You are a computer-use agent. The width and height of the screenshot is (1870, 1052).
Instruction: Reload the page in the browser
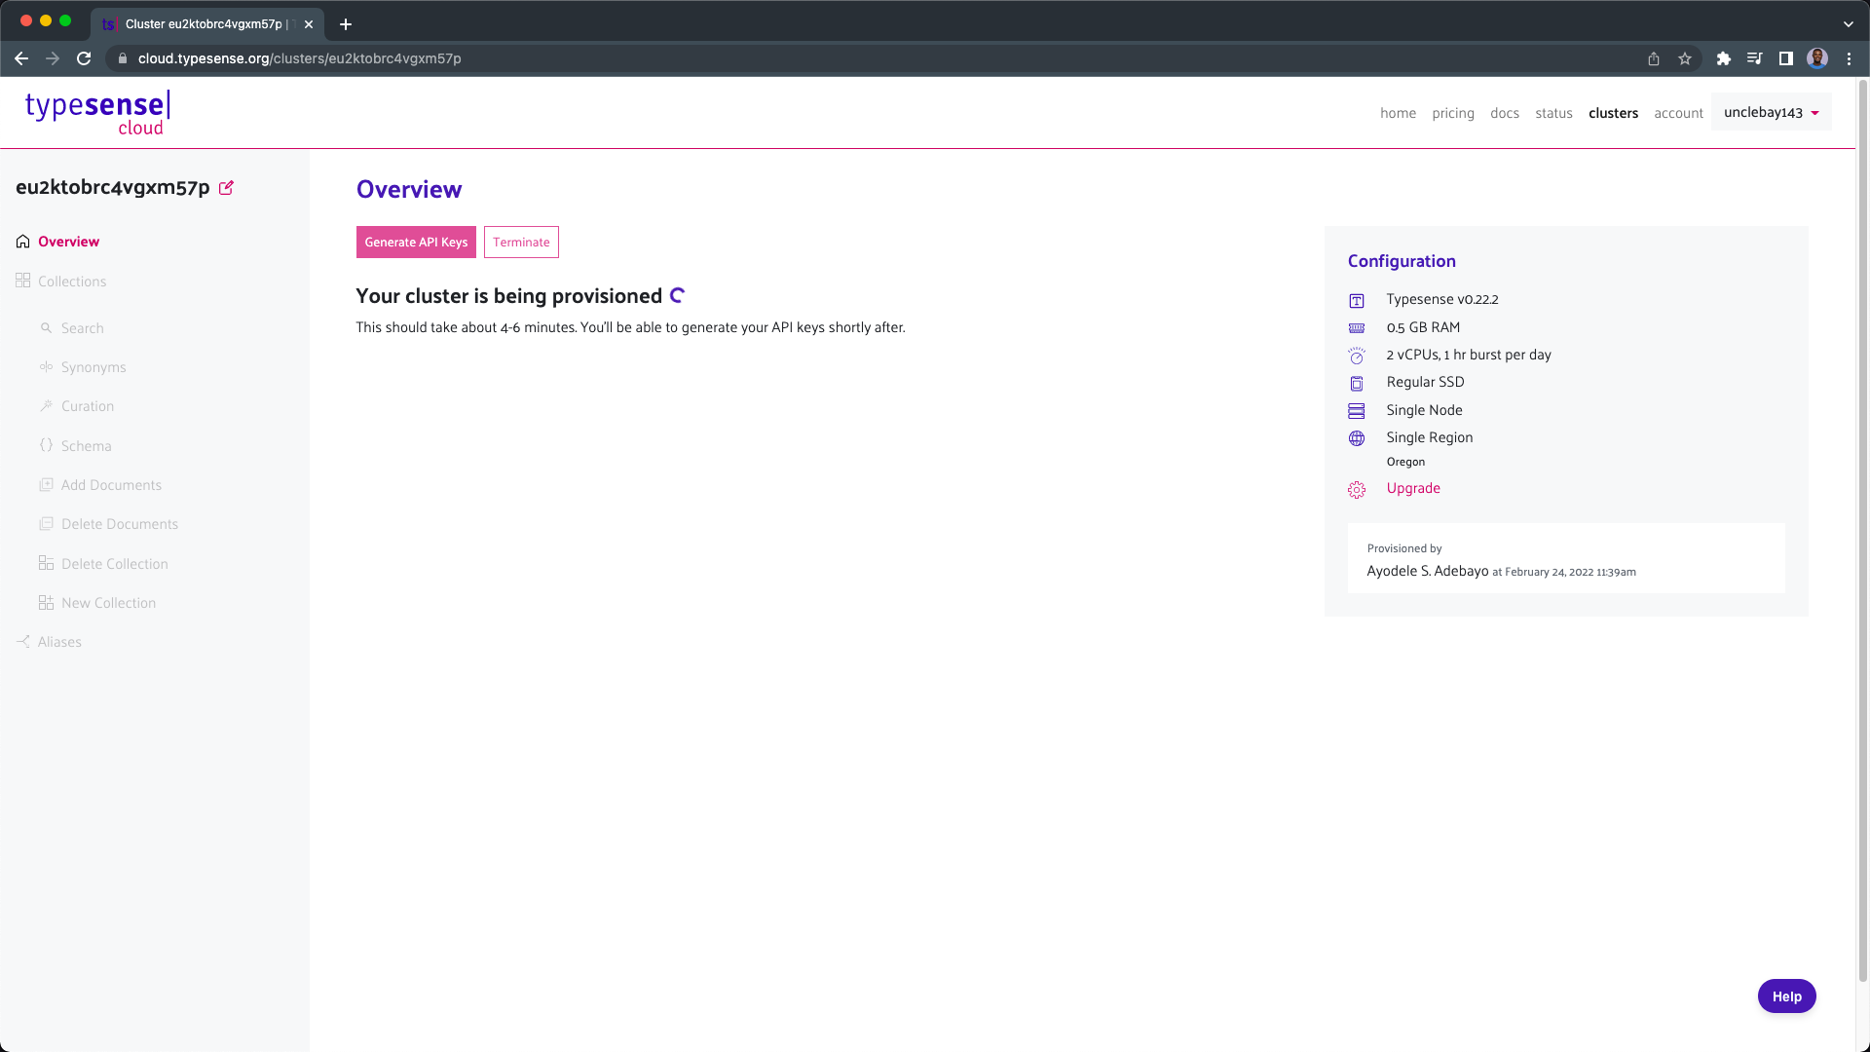click(84, 58)
